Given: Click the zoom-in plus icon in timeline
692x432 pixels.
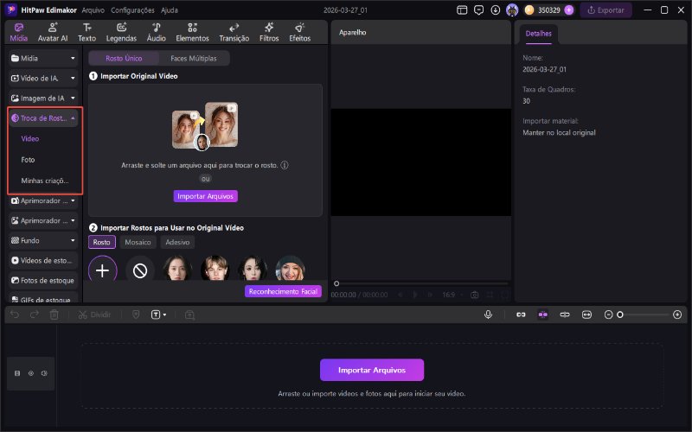Looking at the screenshot, I should pyautogui.click(x=677, y=314).
